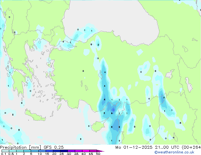Pick the 0.5–1 mm legend color swatch

point(13,151)
